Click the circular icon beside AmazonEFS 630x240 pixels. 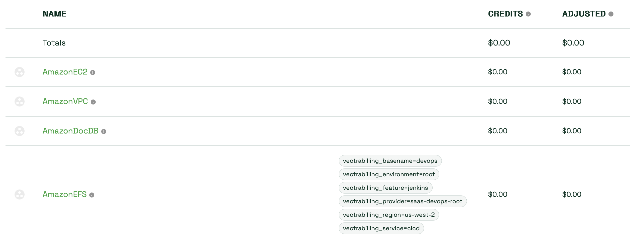click(20, 194)
